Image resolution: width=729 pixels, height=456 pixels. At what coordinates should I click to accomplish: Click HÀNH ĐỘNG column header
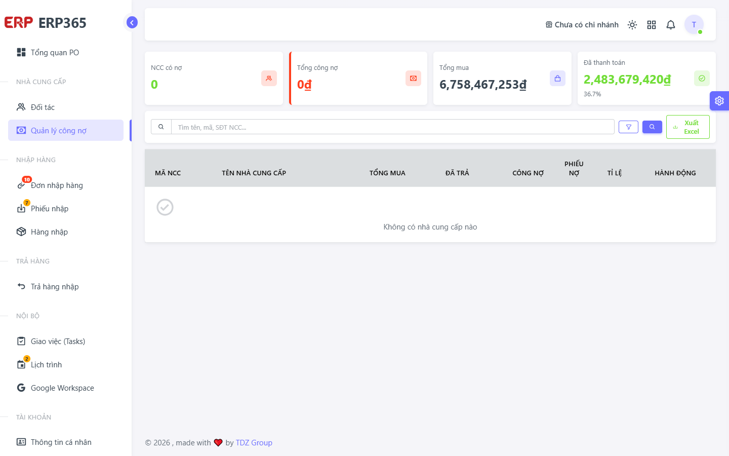pyautogui.click(x=675, y=173)
